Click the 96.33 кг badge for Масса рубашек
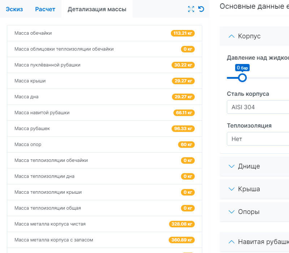Viewport: 289px width, 253px height. [x=183, y=129]
